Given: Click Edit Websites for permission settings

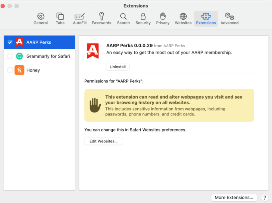Looking at the screenshot, I should (x=103, y=141).
